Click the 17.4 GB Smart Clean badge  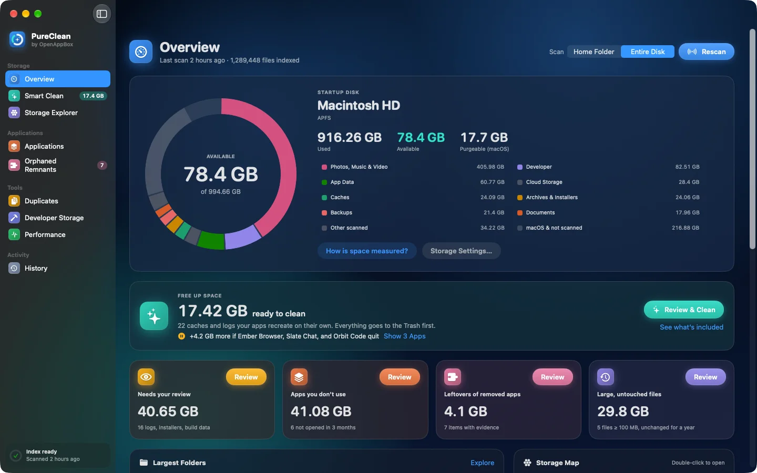click(x=93, y=96)
